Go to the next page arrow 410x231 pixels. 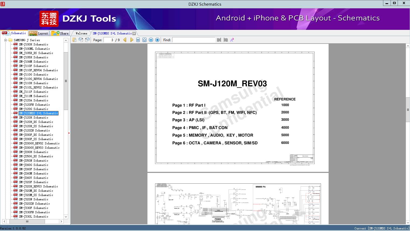point(132,40)
